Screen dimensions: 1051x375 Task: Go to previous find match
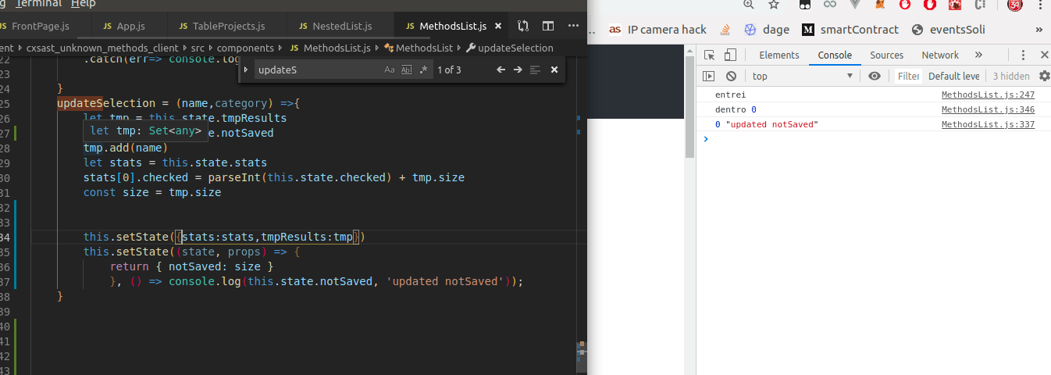coord(501,70)
